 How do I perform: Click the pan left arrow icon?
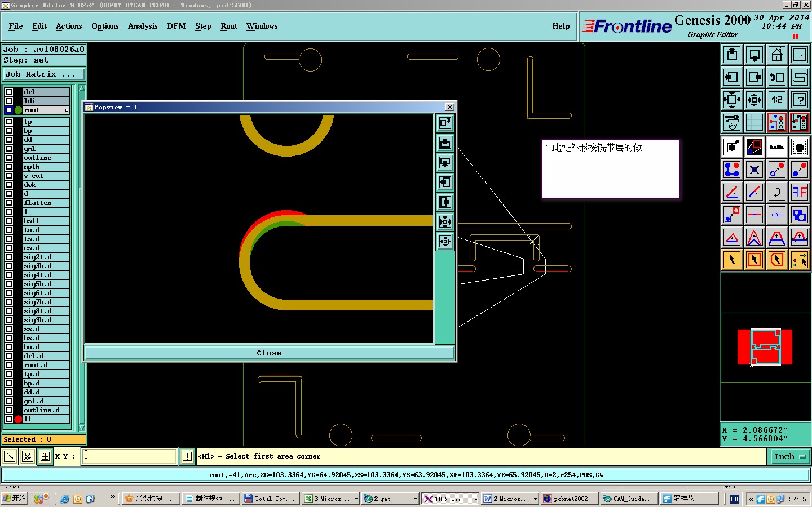click(732, 77)
